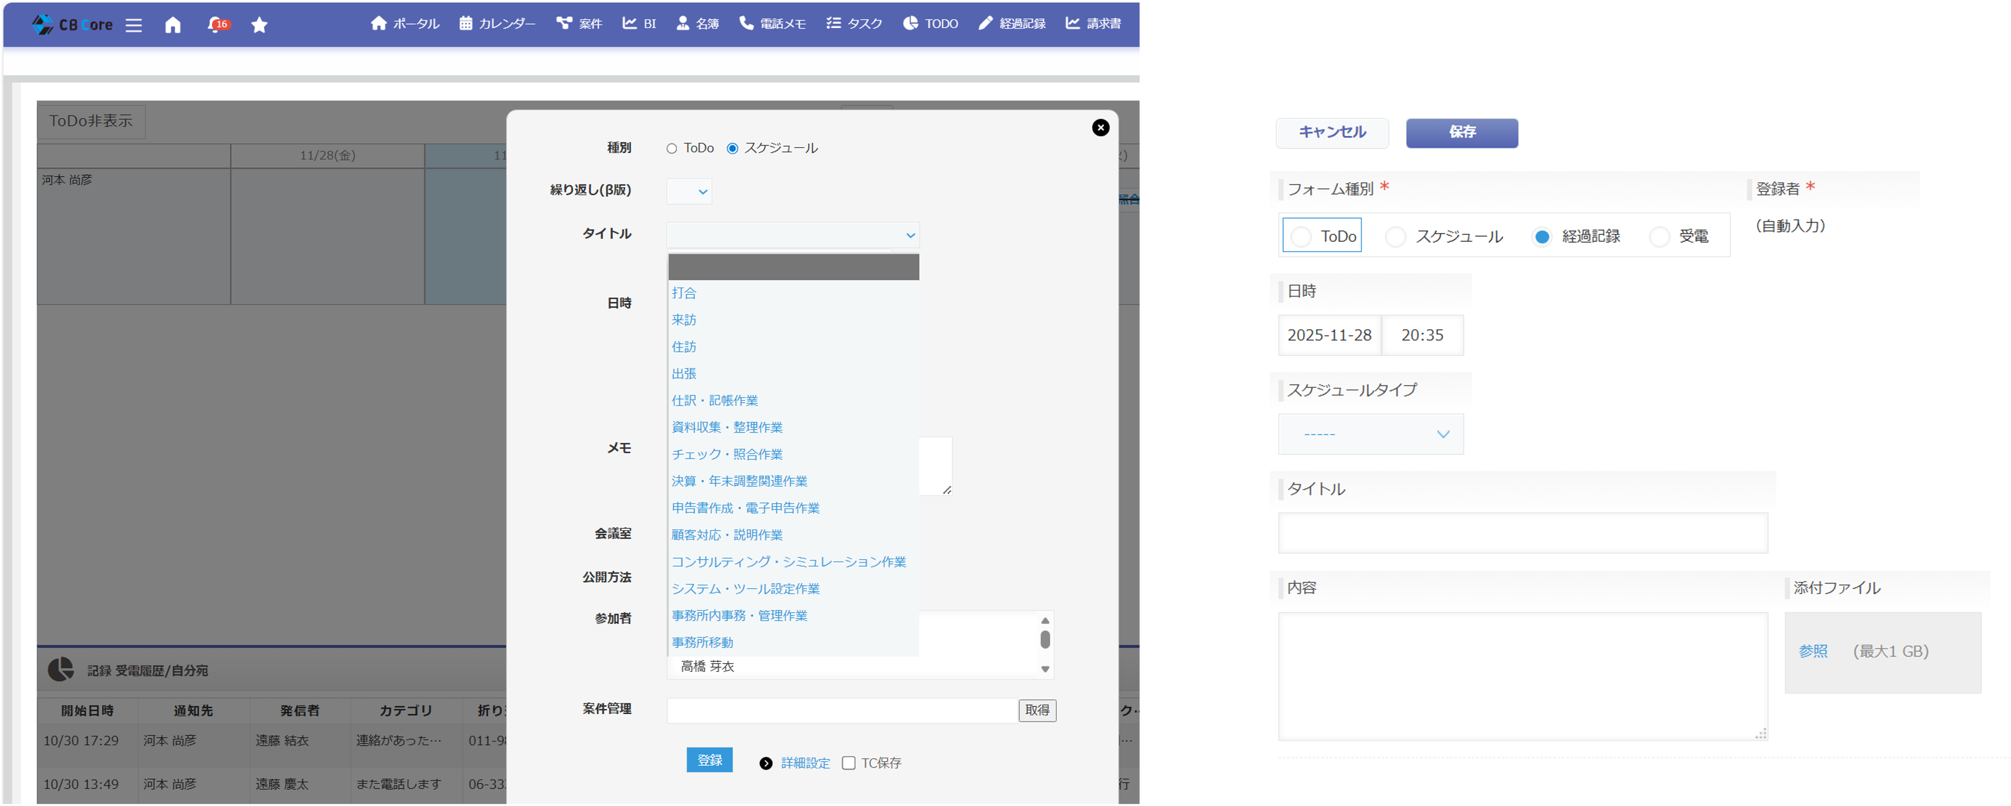Screen dimensions: 2011x806
Task: Open the スケジュールタイプ dropdown
Action: 1371,434
